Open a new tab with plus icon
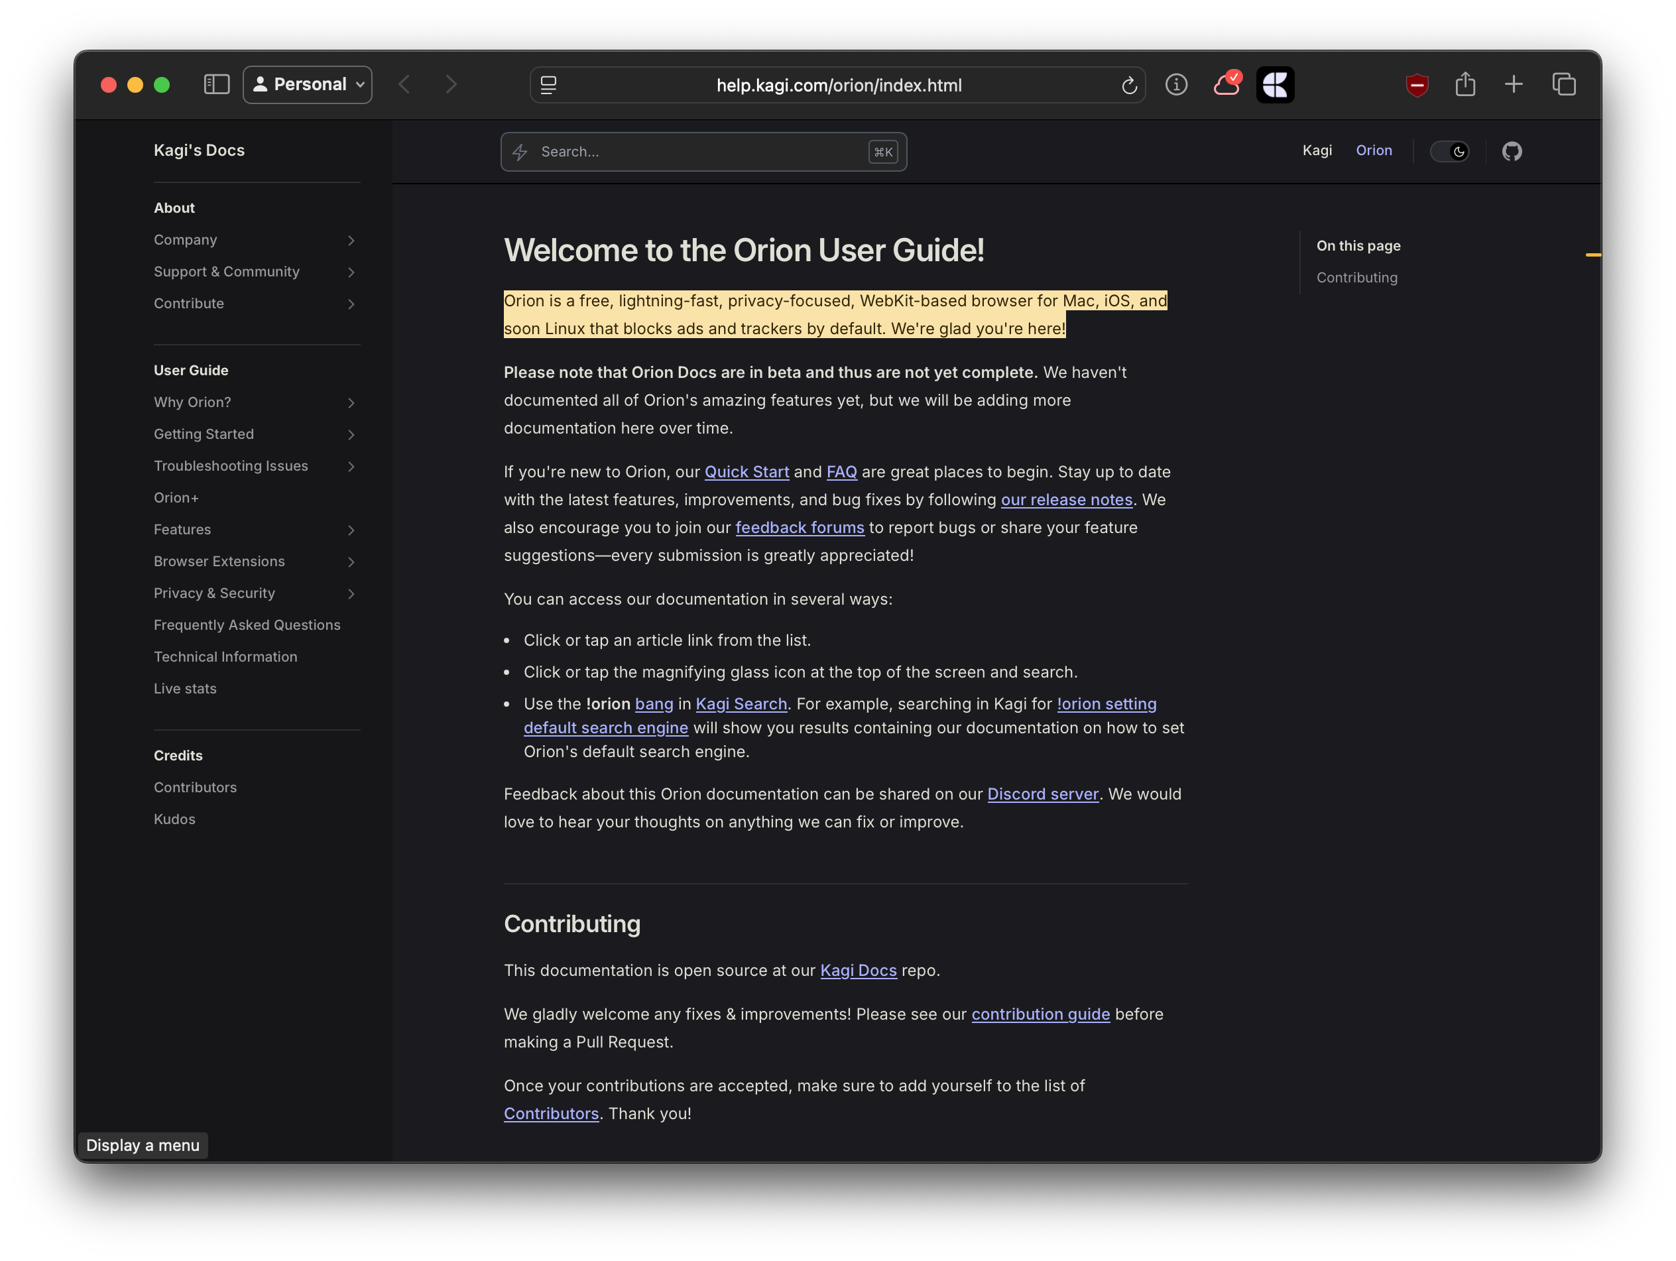 coord(1514,84)
